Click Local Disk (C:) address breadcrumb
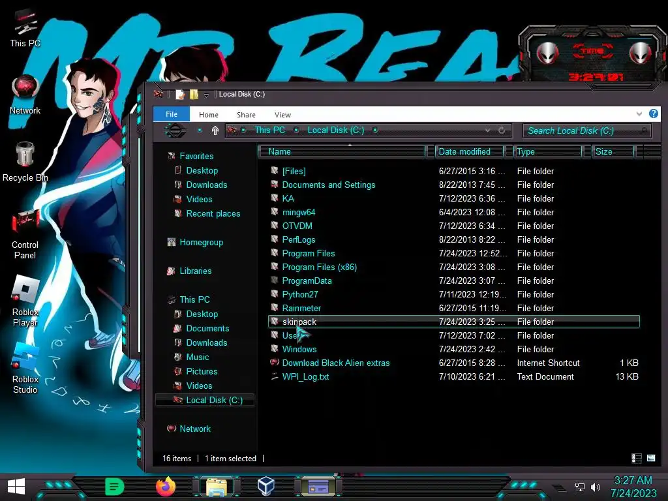The height and width of the screenshot is (501, 668). [336, 130]
